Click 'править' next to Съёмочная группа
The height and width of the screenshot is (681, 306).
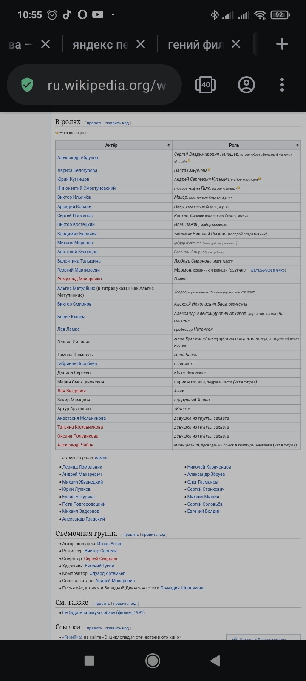pos(131,535)
